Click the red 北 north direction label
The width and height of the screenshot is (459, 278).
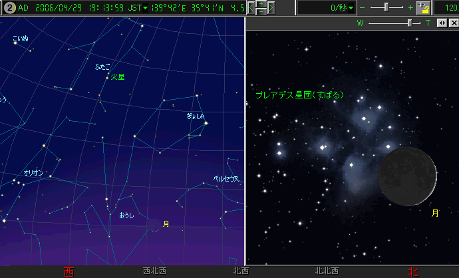point(413,271)
